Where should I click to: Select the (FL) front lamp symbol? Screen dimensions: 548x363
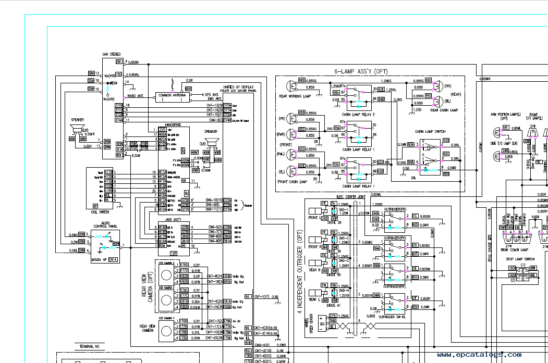point(292,171)
